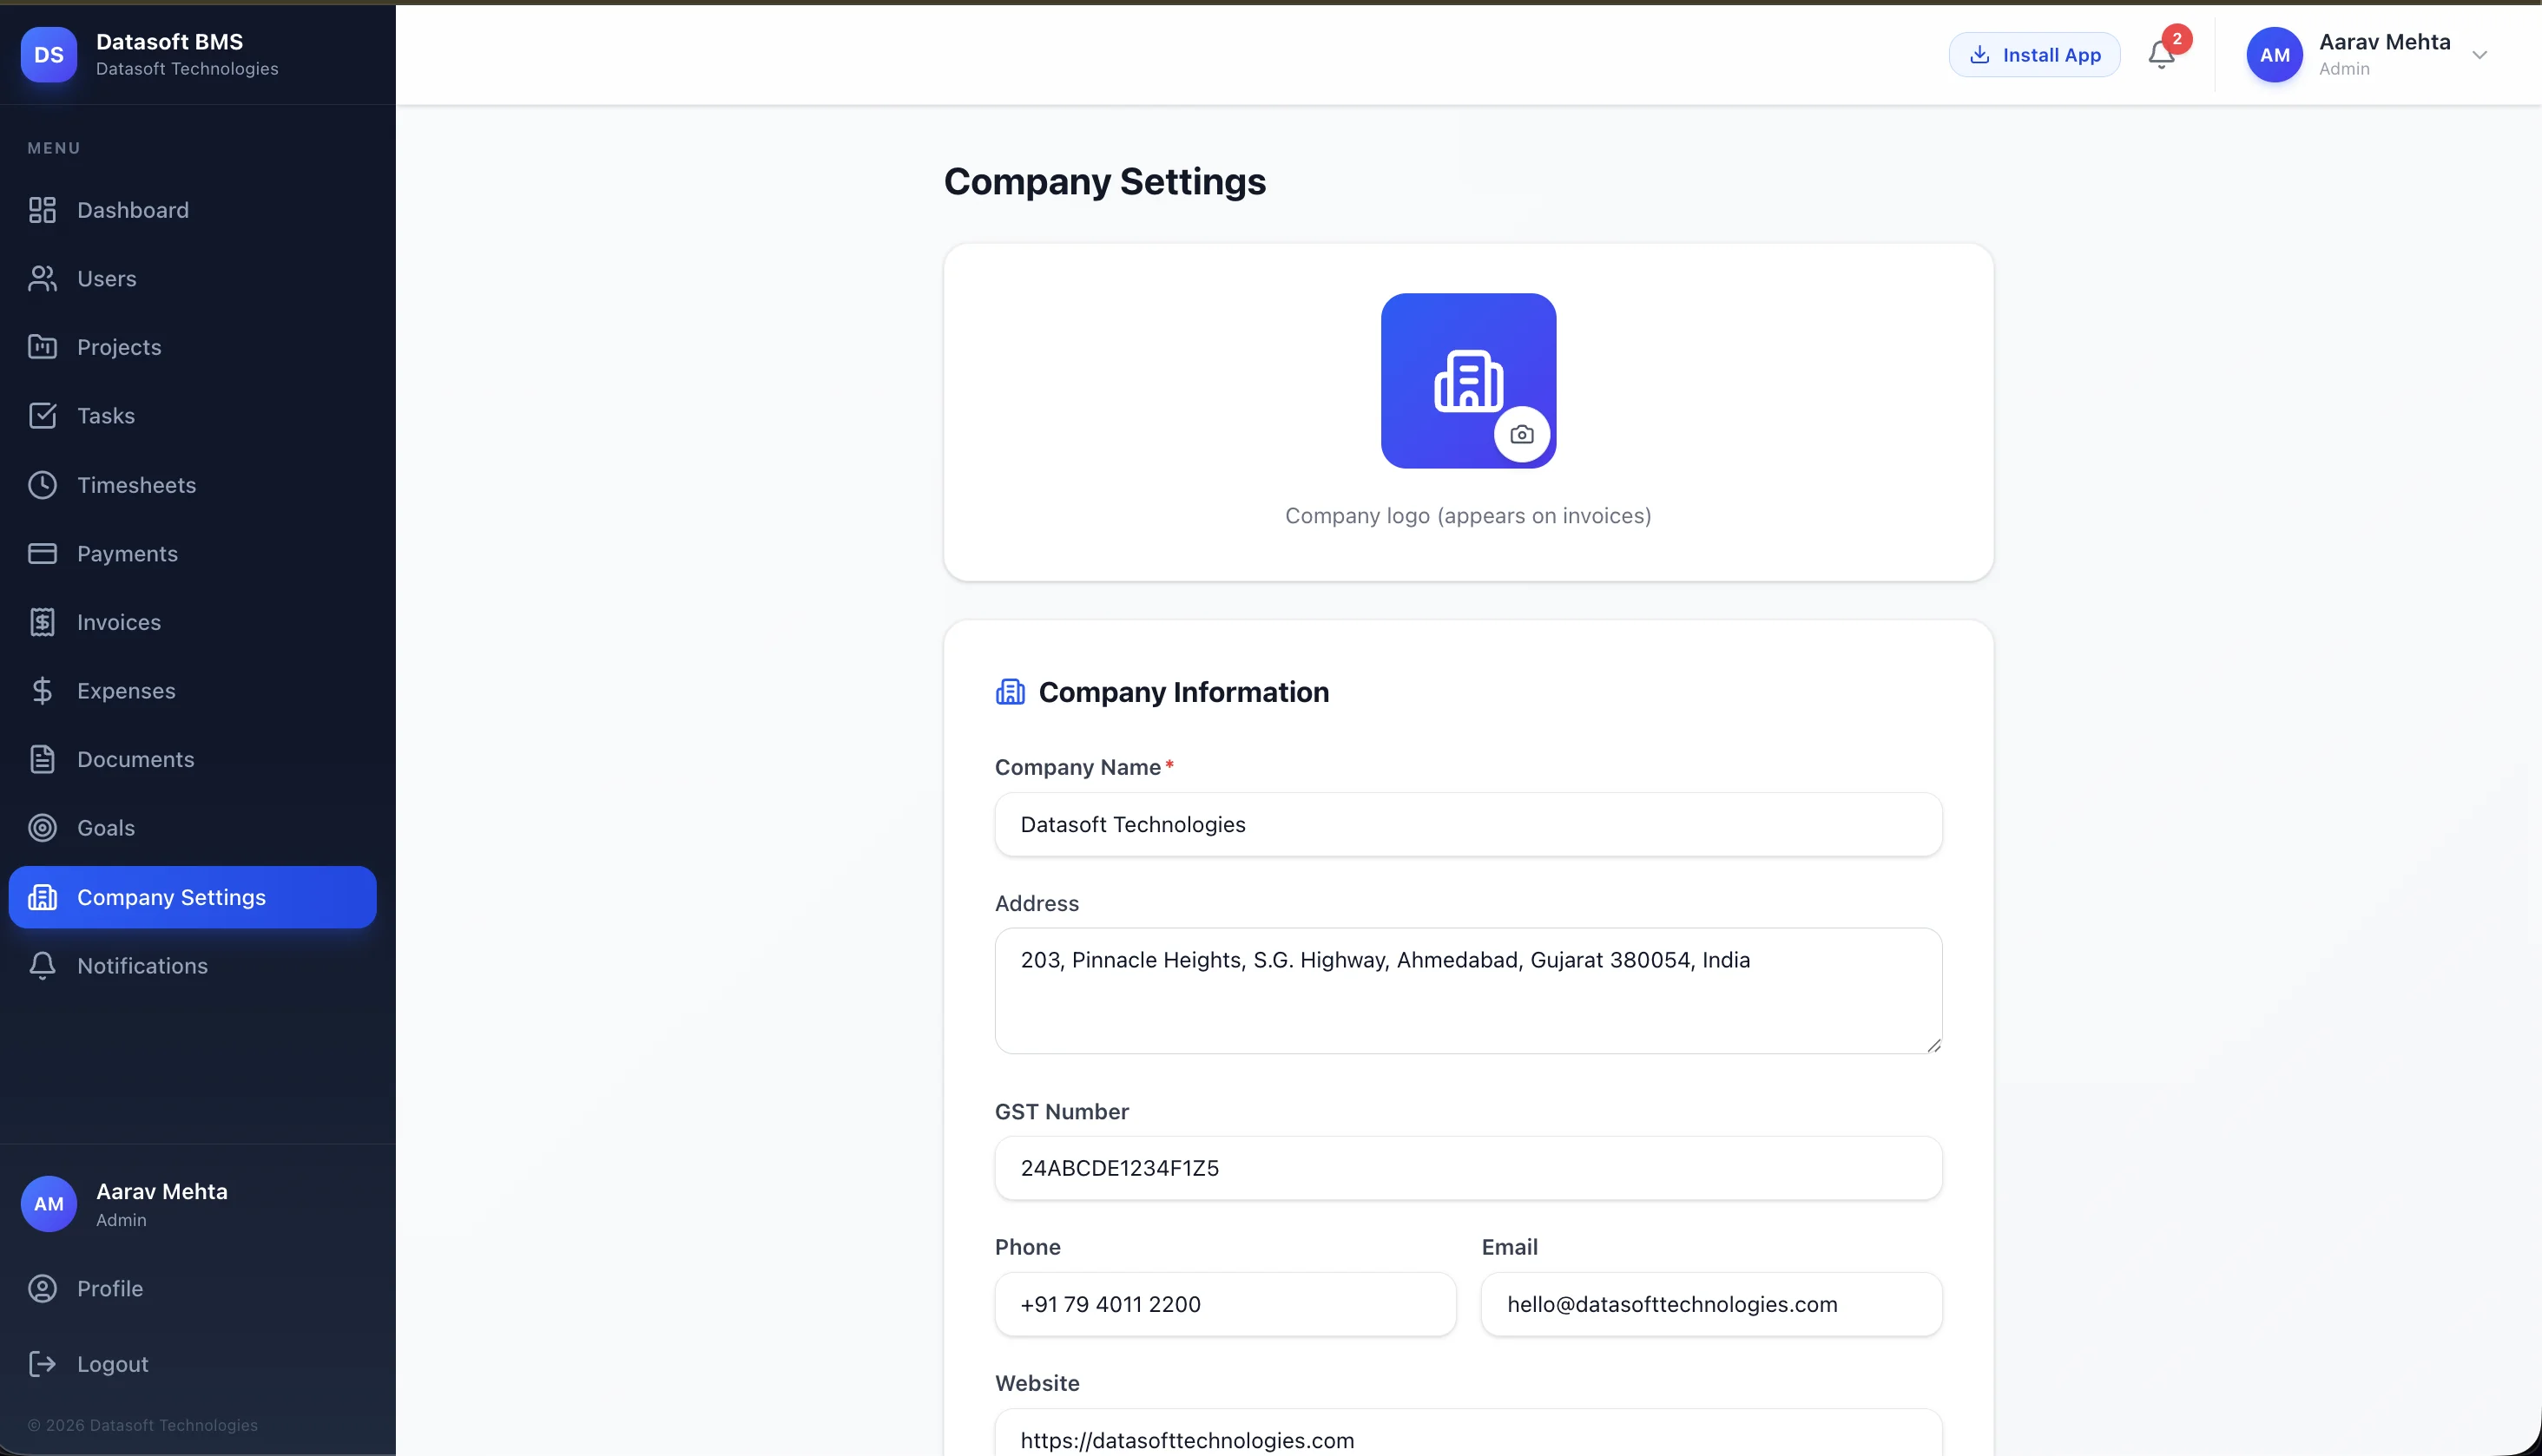This screenshot has width=2542, height=1456.
Task: Select the Users icon in sidebar
Action: pyautogui.click(x=42, y=278)
